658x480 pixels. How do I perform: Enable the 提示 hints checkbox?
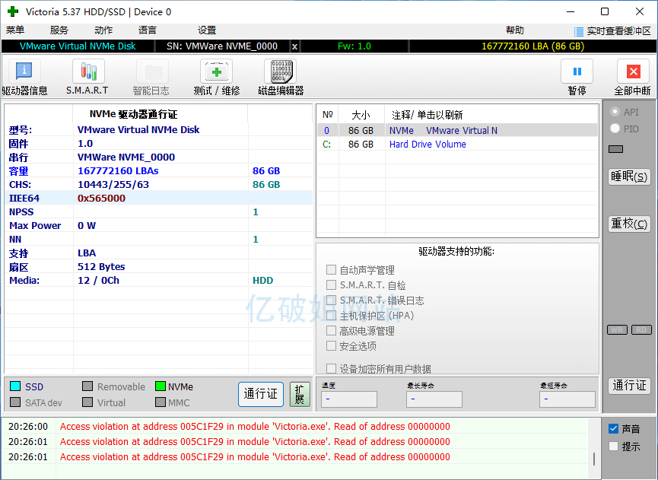614,447
